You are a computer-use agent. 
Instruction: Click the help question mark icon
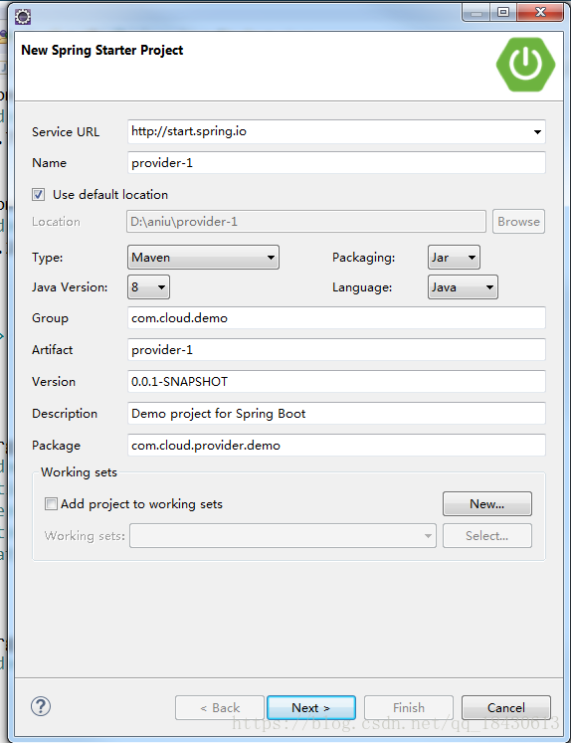coord(41,706)
